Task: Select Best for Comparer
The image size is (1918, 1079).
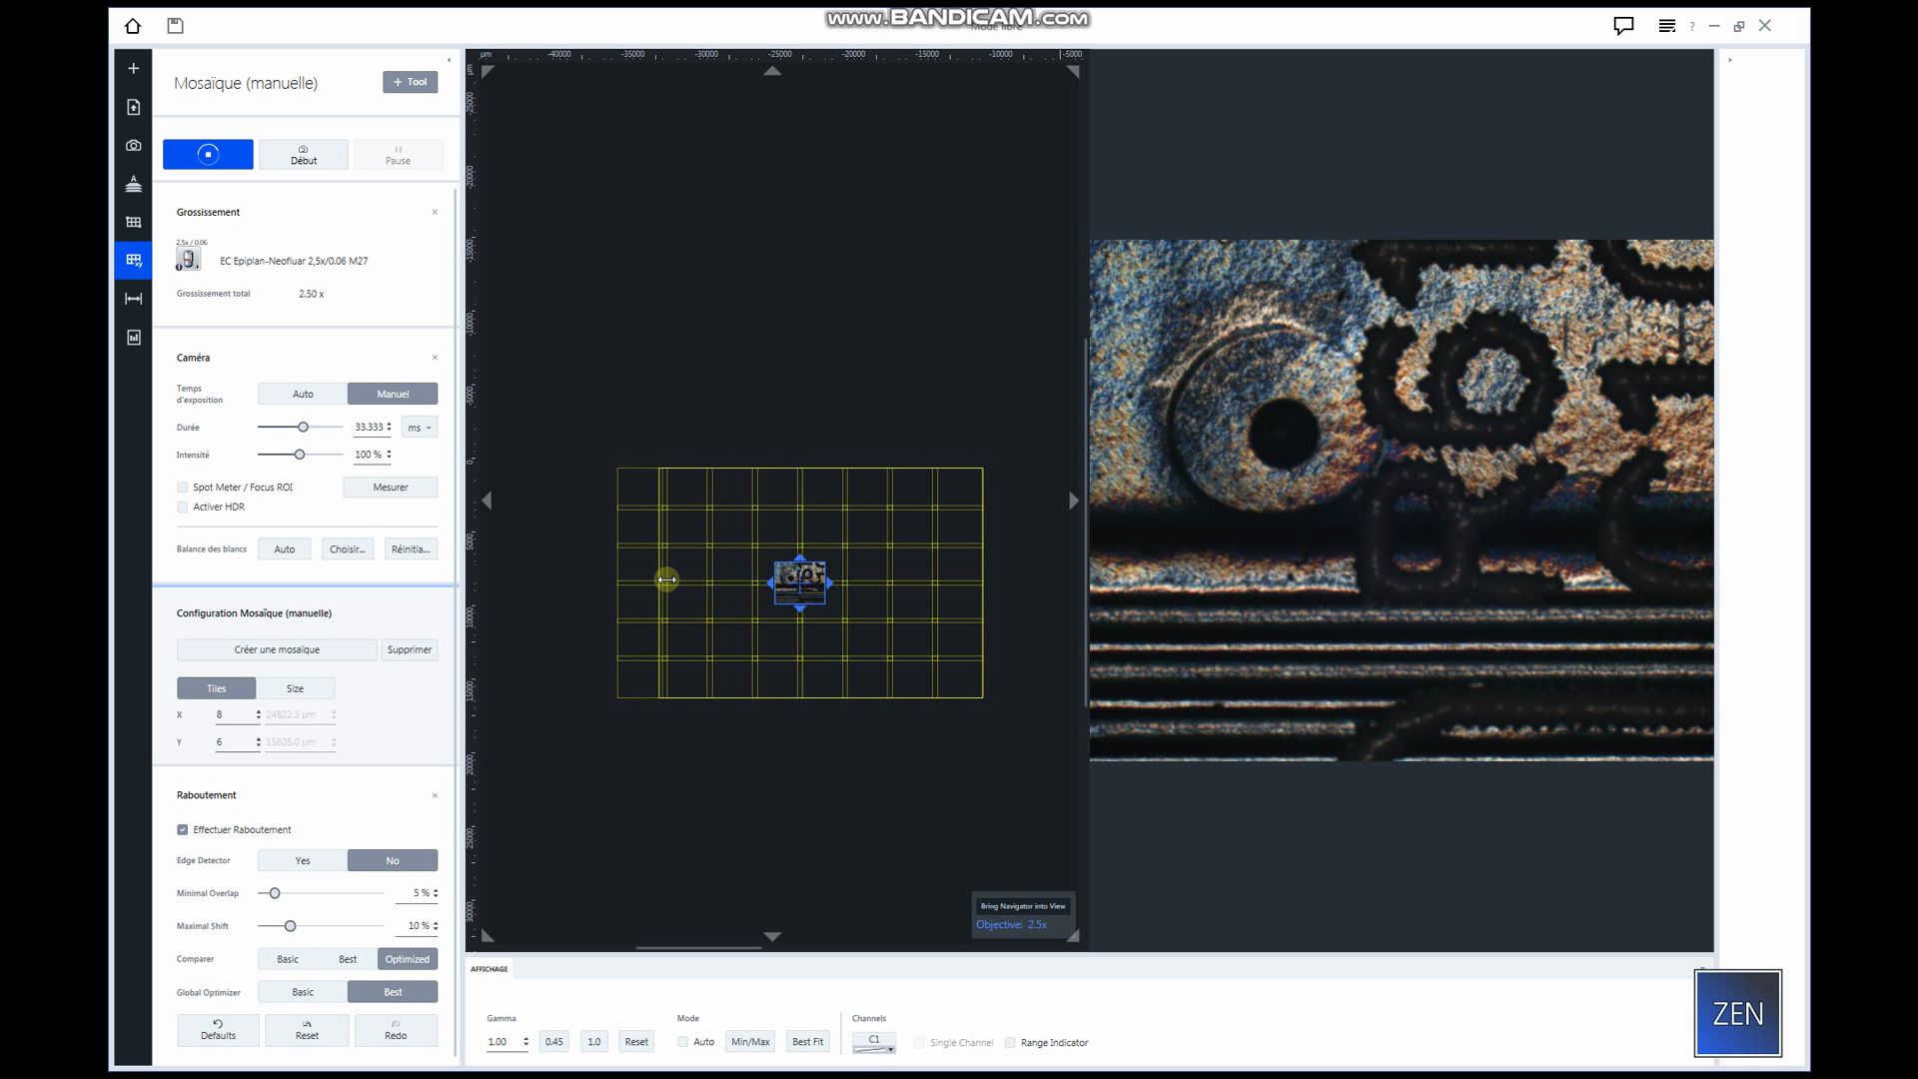Action: [x=348, y=959]
